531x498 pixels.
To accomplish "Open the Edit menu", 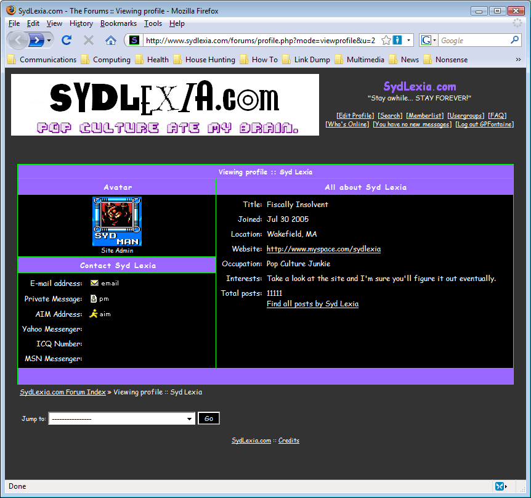I will point(33,23).
